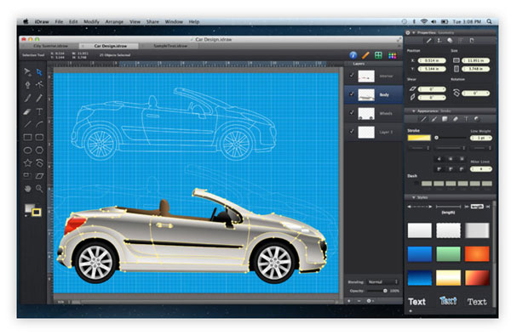Open the Properties panel gear menu
The width and height of the screenshot is (511, 335).
pyautogui.click(x=408, y=33)
